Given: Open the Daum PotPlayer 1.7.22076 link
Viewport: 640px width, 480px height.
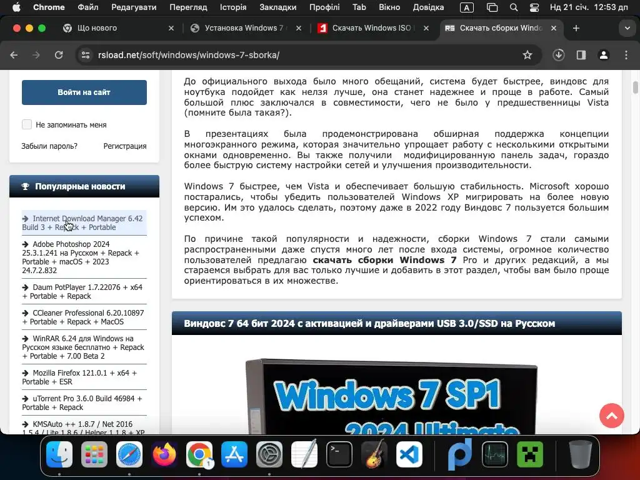Looking at the screenshot, I should point(84,291).
